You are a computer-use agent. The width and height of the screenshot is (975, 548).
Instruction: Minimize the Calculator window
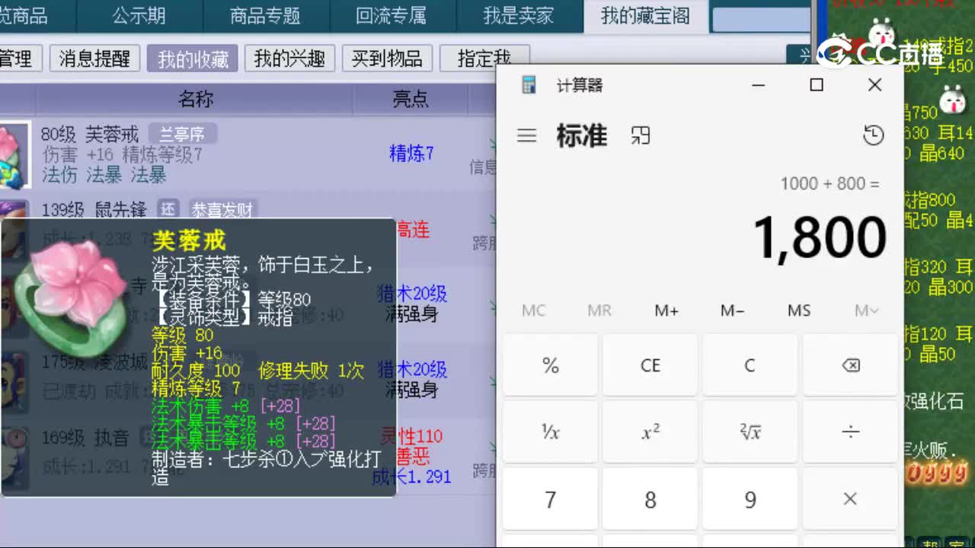point(758,84)
